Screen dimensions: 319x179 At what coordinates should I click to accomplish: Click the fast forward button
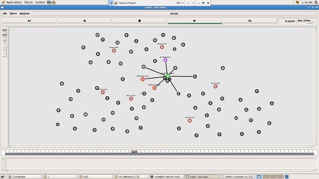coord(250,21)
